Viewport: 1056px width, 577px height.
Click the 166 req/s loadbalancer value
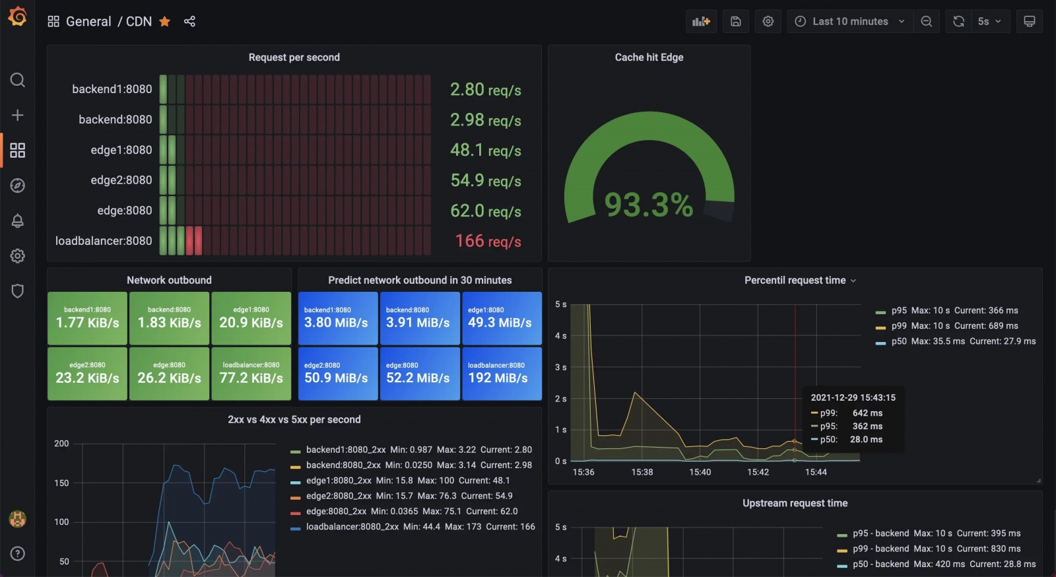(x=488, y=242)
